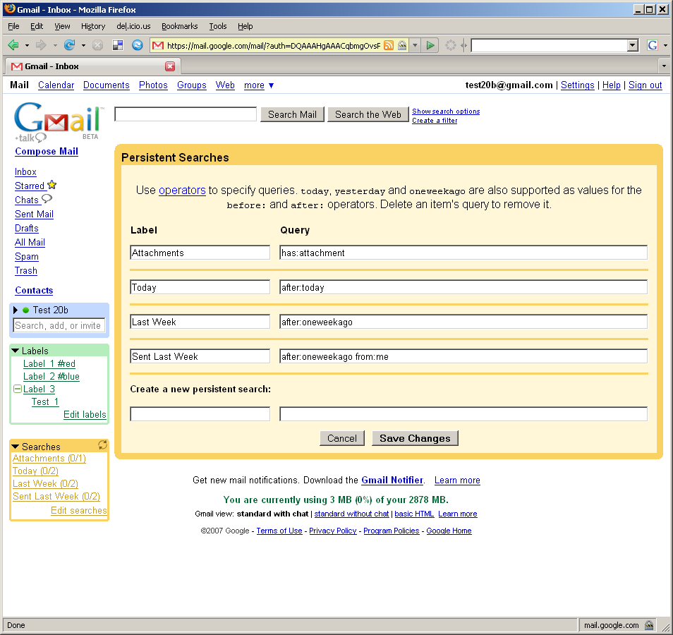Open the search box history dropdown
This screenshot has width=673, height=635.
(633, 46)
